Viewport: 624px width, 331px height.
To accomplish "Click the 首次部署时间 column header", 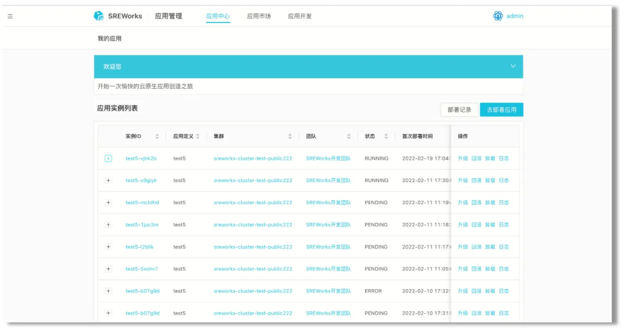I will coord(417,136).
